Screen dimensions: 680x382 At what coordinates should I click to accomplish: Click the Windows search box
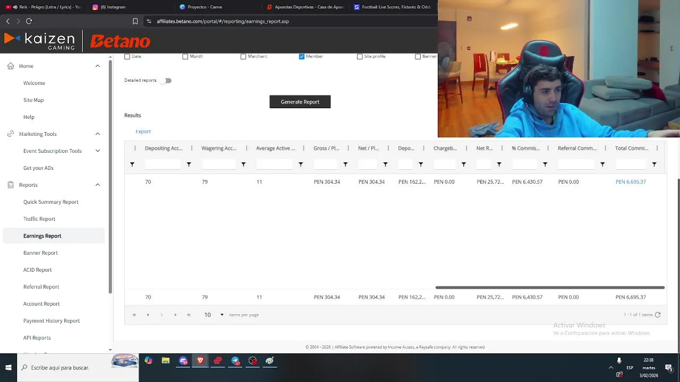coord(78,367)
